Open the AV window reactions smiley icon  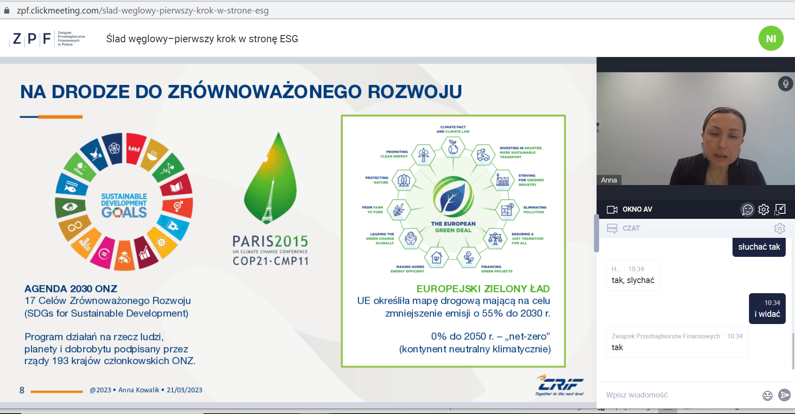point(747,210)
